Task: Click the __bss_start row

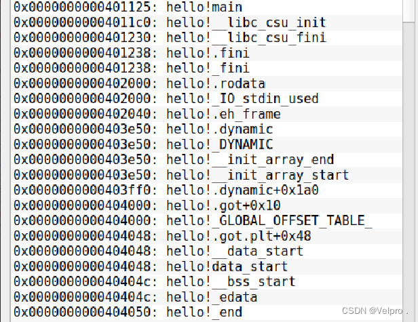Action: pos(206,282)
